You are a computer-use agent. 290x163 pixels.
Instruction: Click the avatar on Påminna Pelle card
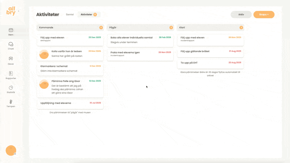44,84
